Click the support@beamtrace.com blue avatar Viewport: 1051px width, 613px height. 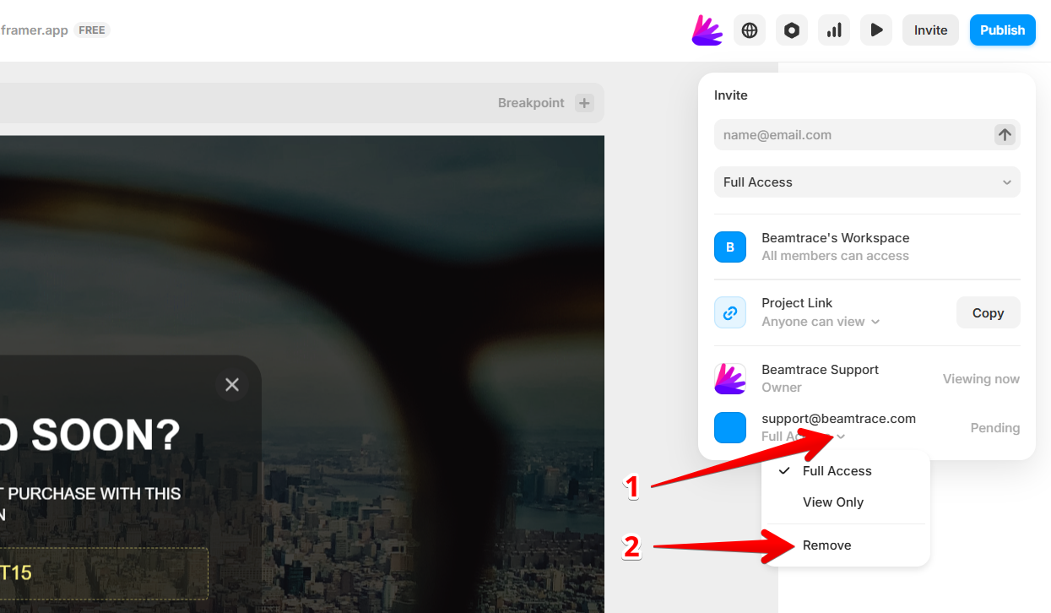click(730, 427)
